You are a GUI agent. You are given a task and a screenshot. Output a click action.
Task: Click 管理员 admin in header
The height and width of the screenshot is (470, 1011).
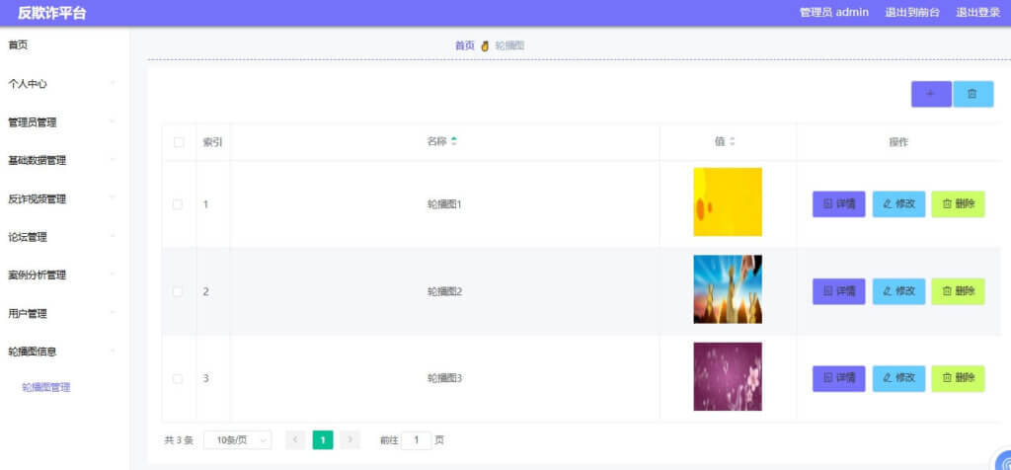tap(834, 12)
